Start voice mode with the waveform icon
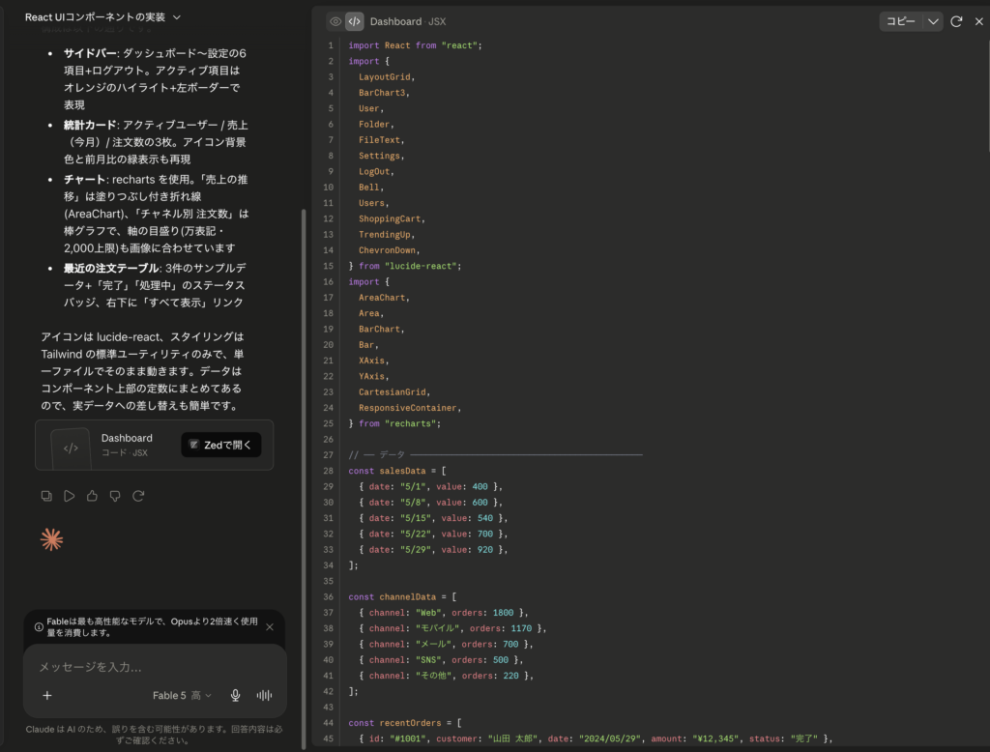 (x=265, y=695)
